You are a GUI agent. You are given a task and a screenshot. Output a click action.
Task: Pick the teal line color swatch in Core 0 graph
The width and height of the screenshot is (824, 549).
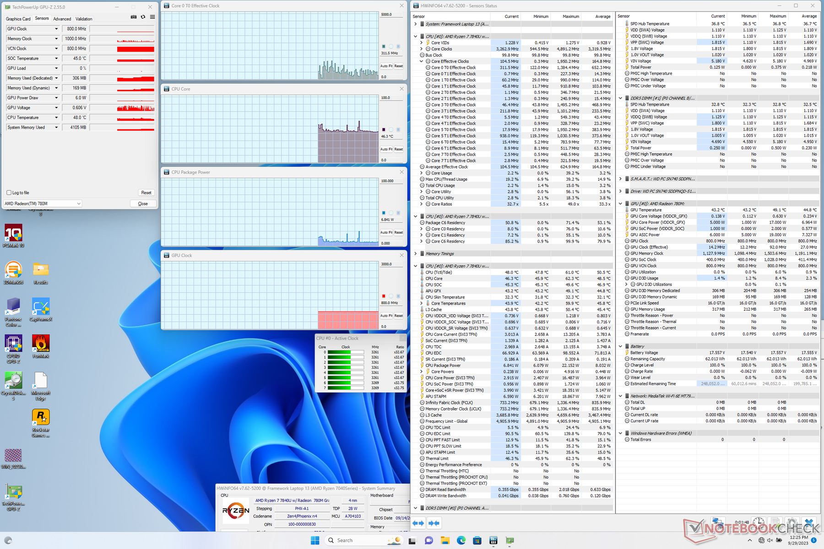pyautogui.click(x=384, y=46)
